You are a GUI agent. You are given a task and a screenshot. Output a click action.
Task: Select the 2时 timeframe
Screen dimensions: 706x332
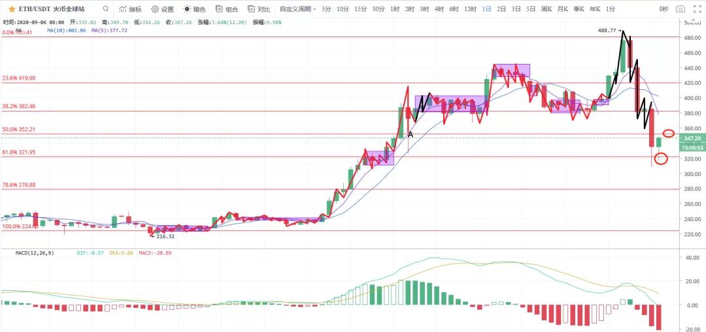pos(409,9)
